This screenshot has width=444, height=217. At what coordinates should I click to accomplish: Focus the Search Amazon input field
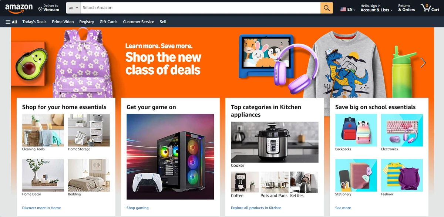coord(201,8)
